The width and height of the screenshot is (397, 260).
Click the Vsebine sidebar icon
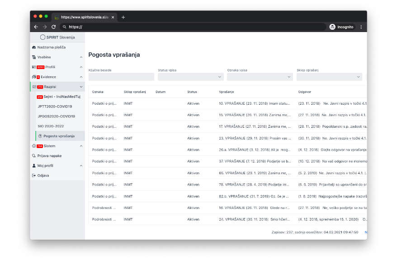34,57
